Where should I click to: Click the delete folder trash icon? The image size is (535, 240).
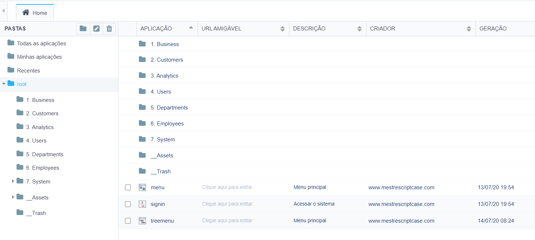point(109,29)
